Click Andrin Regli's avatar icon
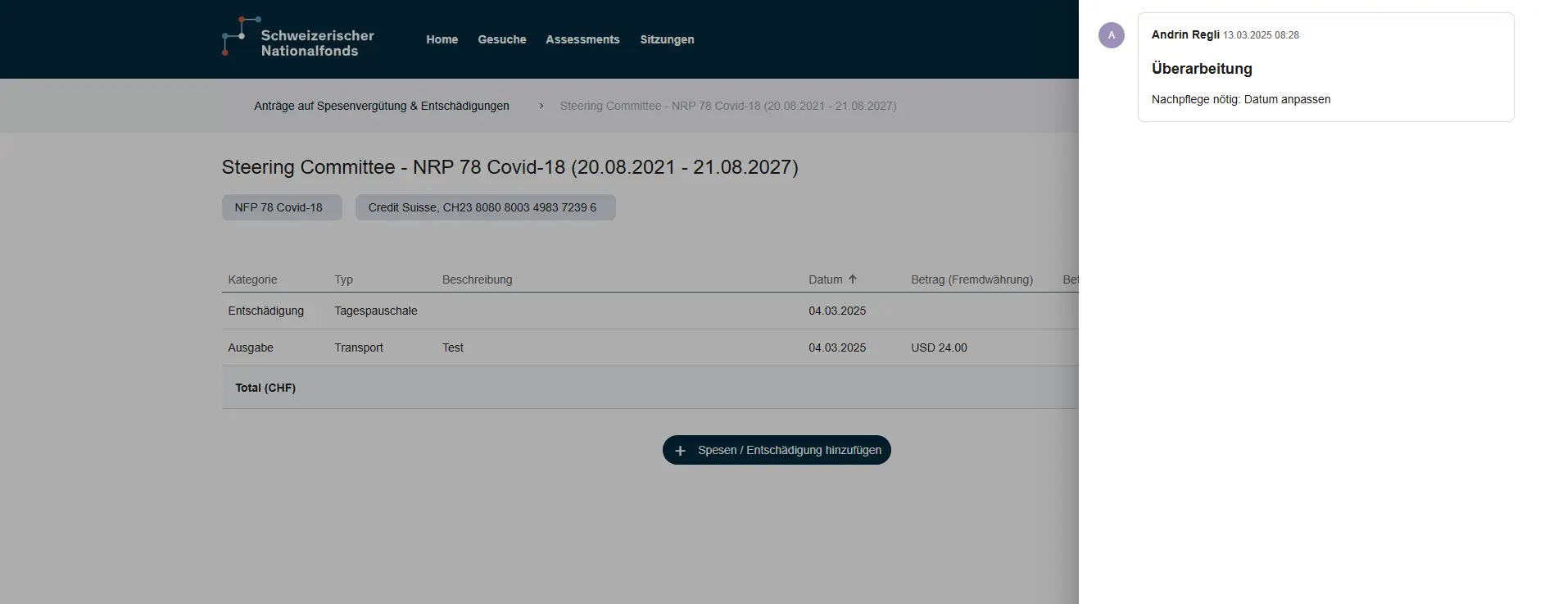This screenshot has width=1549, height=604. click(1111, 35)
